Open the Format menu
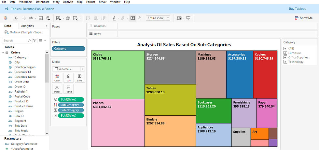 coord(90,2)
